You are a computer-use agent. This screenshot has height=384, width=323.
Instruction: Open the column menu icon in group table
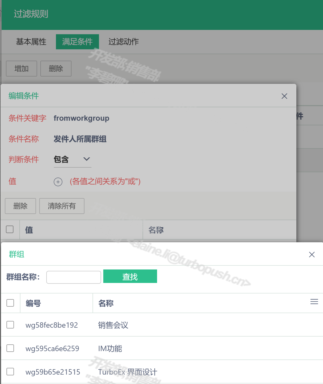tap(314, 302)
